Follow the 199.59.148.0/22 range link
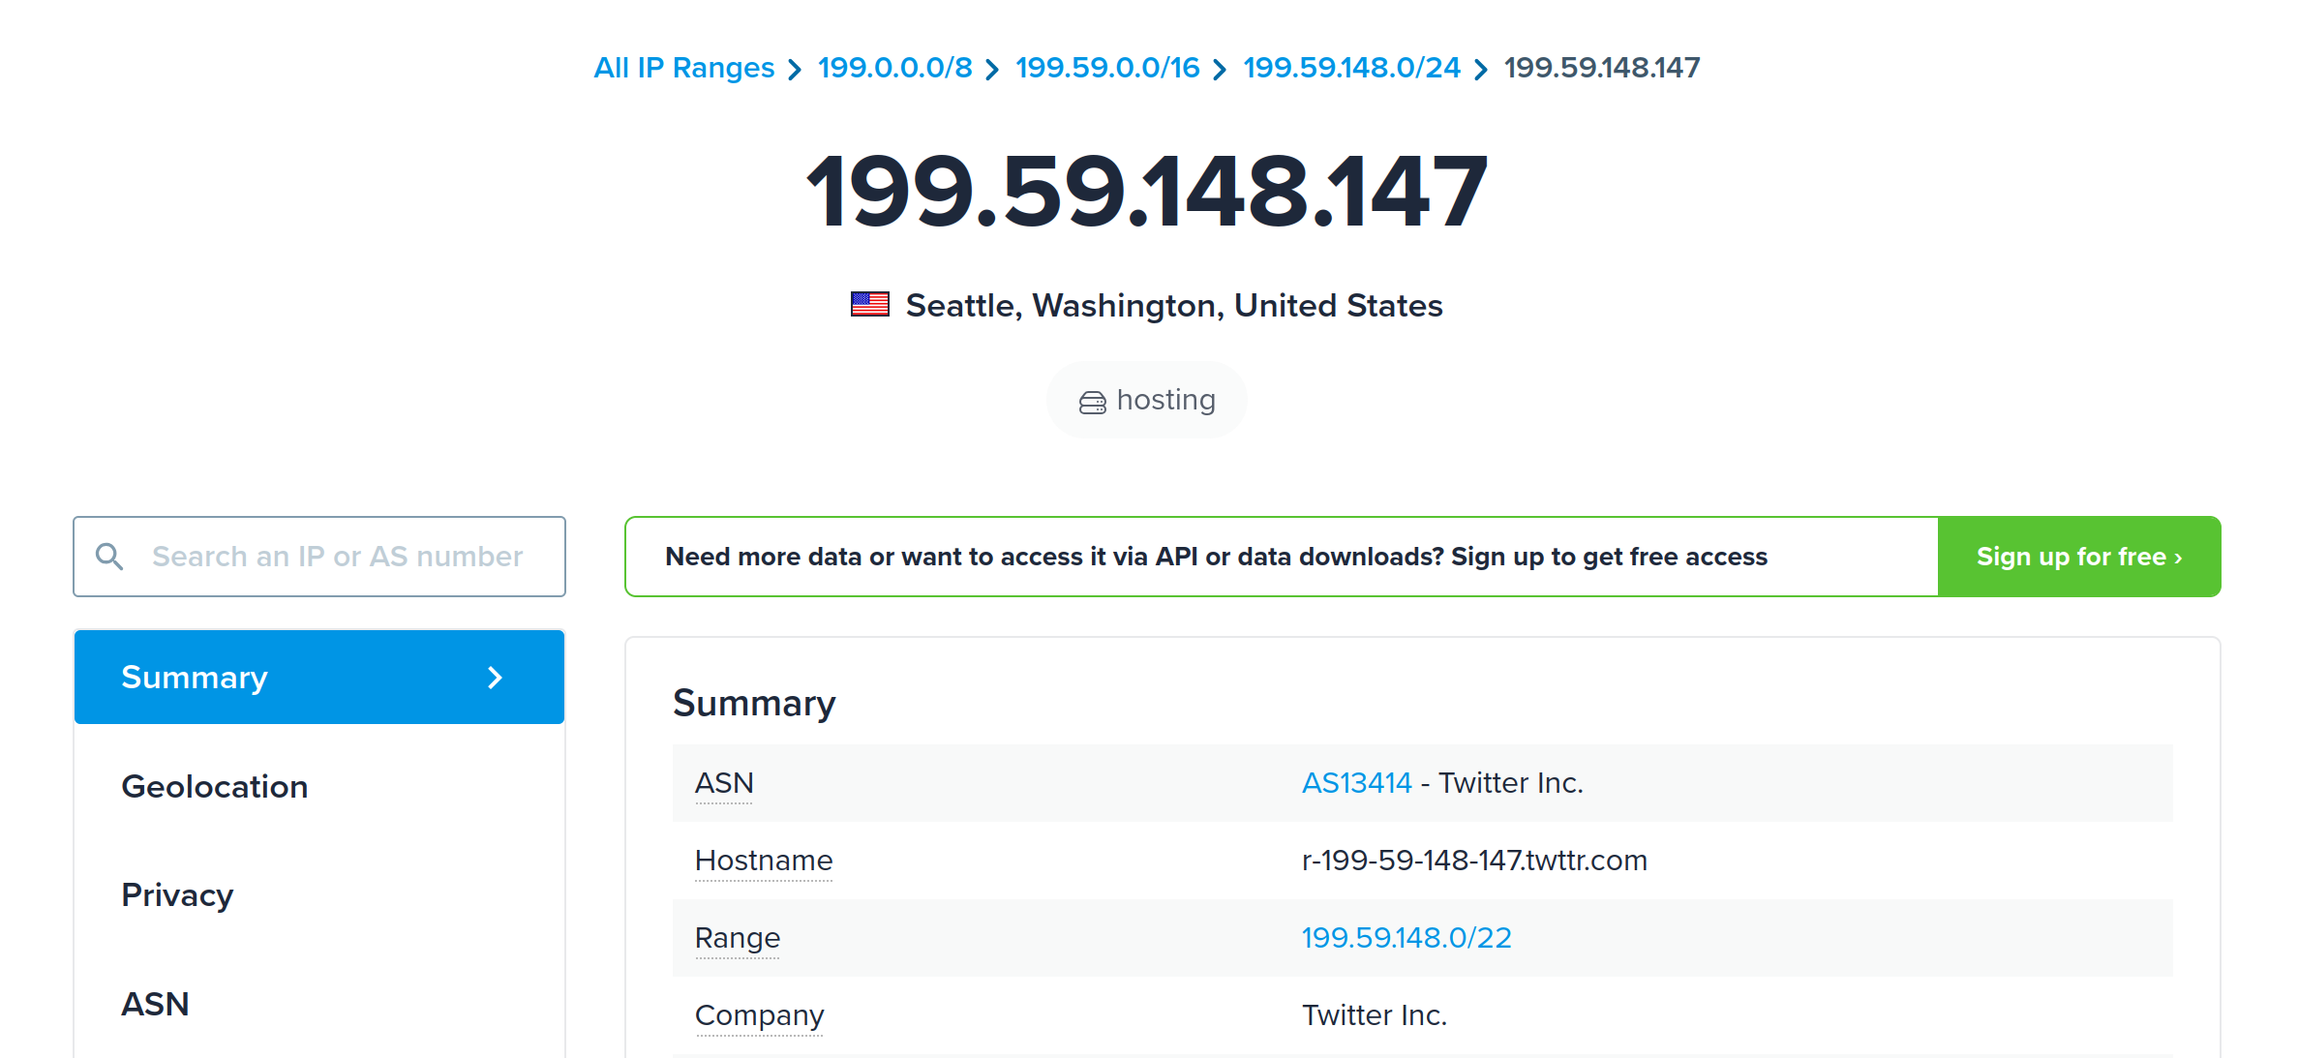Screen dimensions: 2298x1058 [x=1406, y=937]
